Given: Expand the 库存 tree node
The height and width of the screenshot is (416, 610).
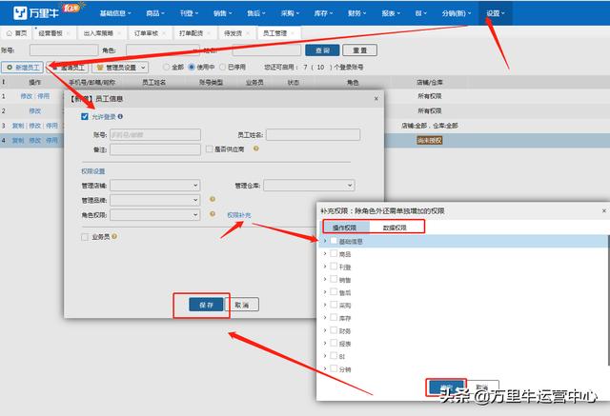Looking at the screenshot, I should (x=325, y=317).
